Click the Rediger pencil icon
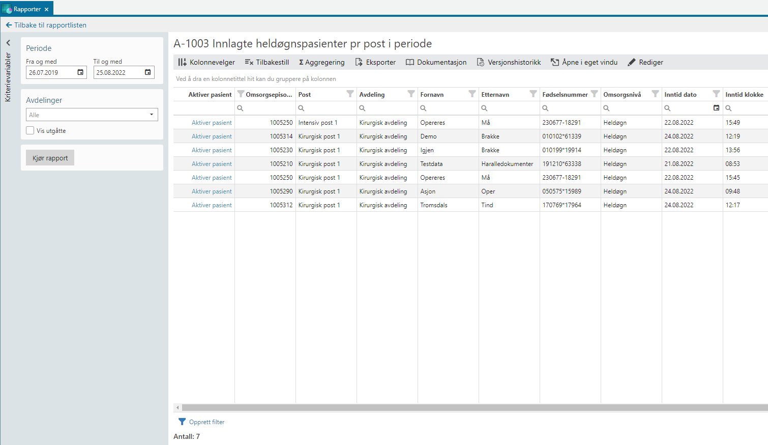768x445 pixels. (632, 62)
